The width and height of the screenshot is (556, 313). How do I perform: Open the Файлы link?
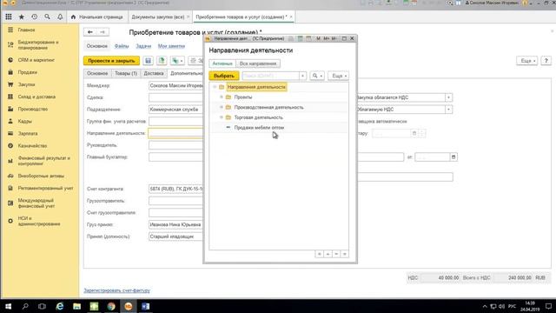click(122, 46)
